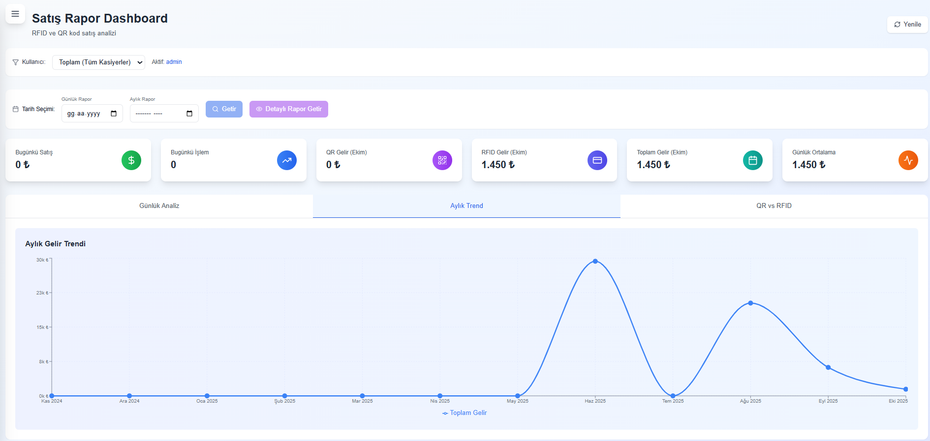The height and width of the screenshot is (441, 930).
Task: Click the teal calendar icon
Action: [752, 160]
